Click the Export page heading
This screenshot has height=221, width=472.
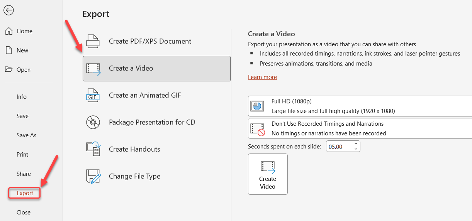click(x=96, y=14)
